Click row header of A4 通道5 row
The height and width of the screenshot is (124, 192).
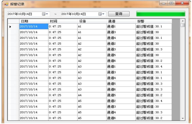tap(14, 95)
